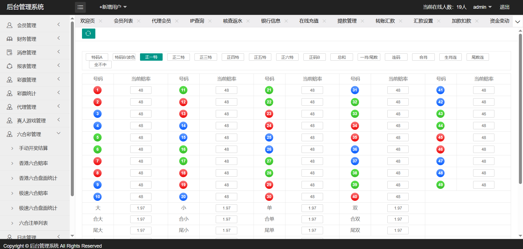Click the 会员管理 user icon

[10, 25]
